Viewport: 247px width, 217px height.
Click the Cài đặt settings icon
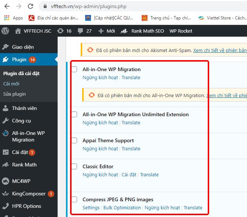tap(6, 152)
